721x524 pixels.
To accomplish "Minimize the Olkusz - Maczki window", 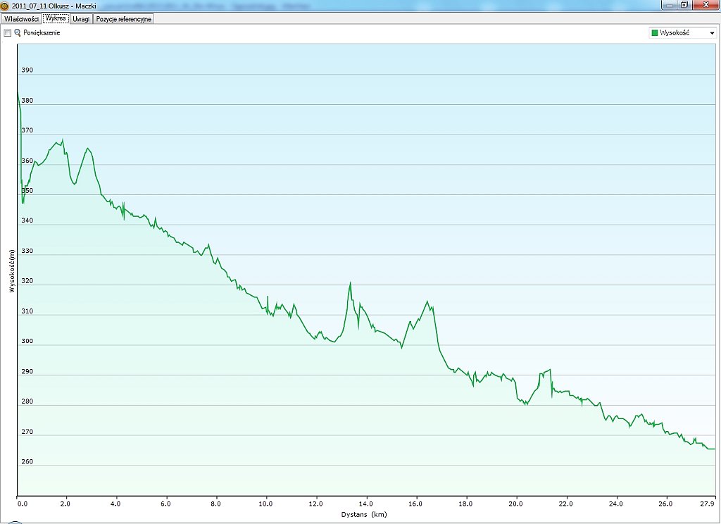I will coord(667,4).
